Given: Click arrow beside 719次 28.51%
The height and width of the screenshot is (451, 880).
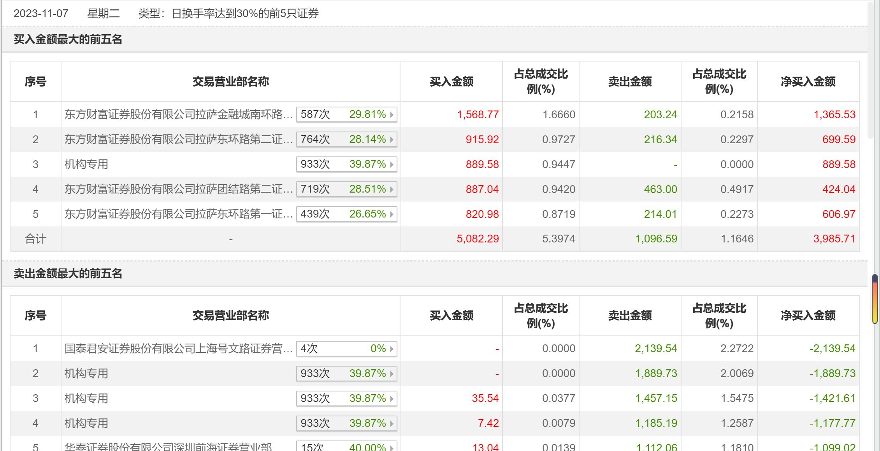Looking at the screenshot, I should (392, 190).
